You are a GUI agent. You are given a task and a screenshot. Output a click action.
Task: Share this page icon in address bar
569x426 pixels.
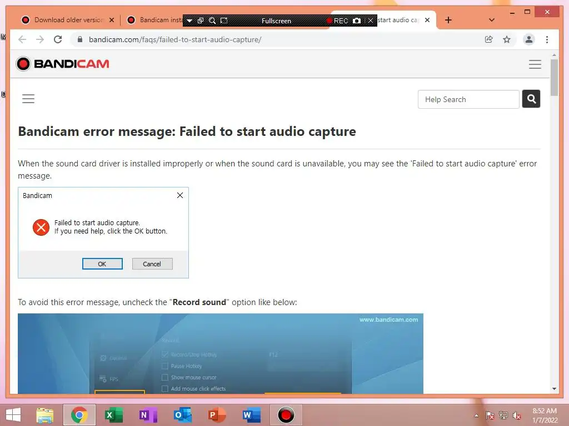(489, 39)
